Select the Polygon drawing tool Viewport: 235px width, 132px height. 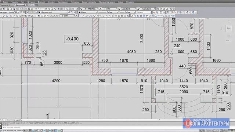(x=90, y=16)
